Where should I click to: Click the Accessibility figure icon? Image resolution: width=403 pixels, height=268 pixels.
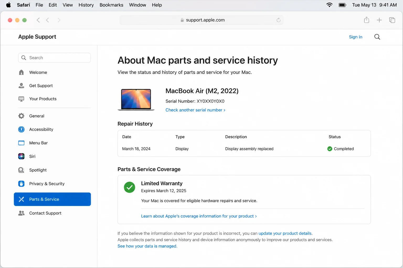pos(21,129)
